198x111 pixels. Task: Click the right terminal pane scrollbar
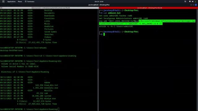(x=197, y=60)
